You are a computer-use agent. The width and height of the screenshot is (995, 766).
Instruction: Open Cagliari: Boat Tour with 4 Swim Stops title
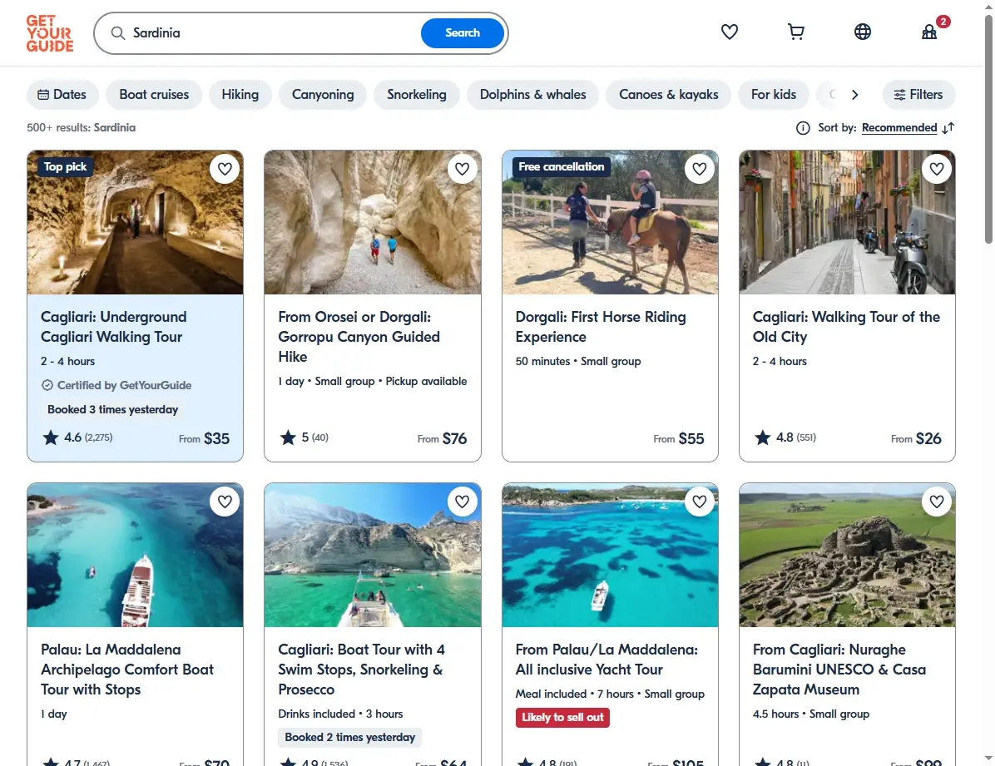coord(362,670)
